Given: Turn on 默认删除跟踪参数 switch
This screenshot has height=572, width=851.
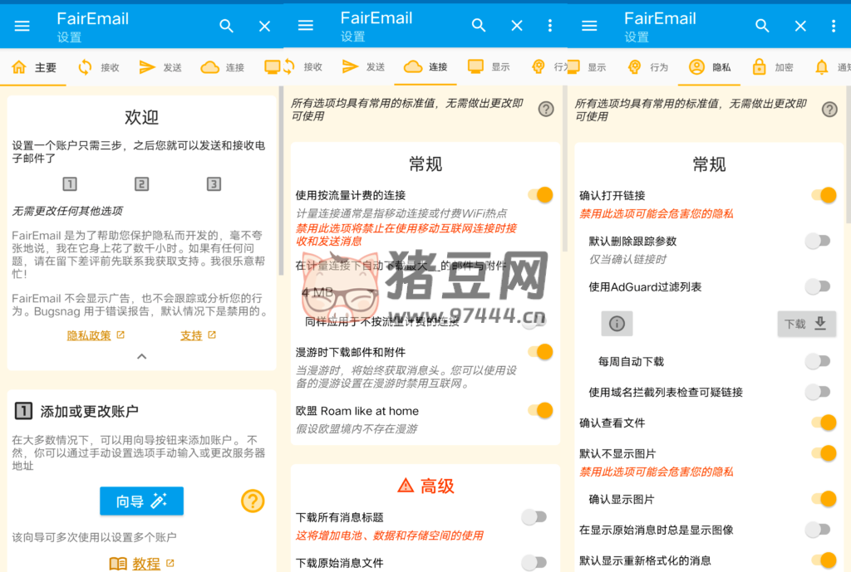Looking at the screenshot, I should coord(818,241).
